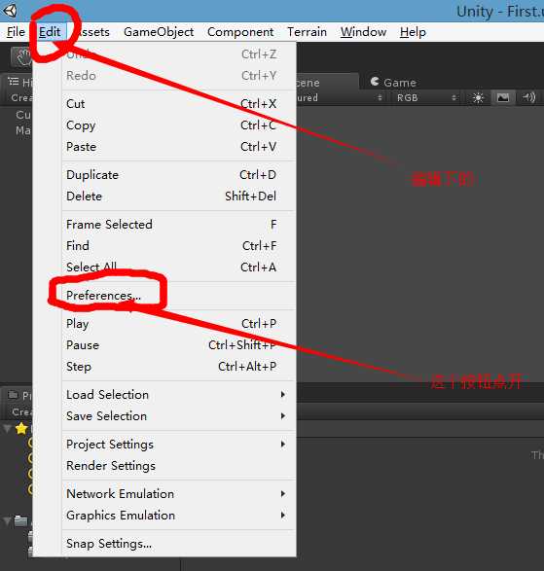Choose Cut from Edit menu
Image resolution: width=544 pixels, height=571 pixels.
tap(178, 104)
